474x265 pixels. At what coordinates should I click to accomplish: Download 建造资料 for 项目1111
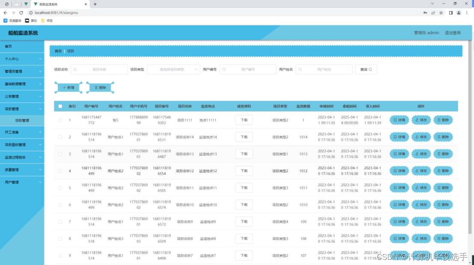(244, 120)
